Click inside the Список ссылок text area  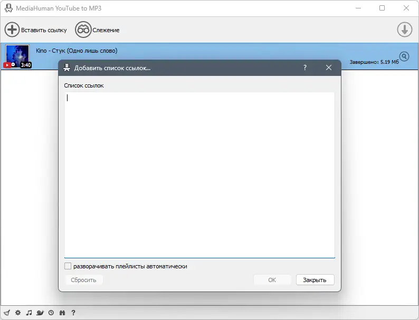(199, 175)
